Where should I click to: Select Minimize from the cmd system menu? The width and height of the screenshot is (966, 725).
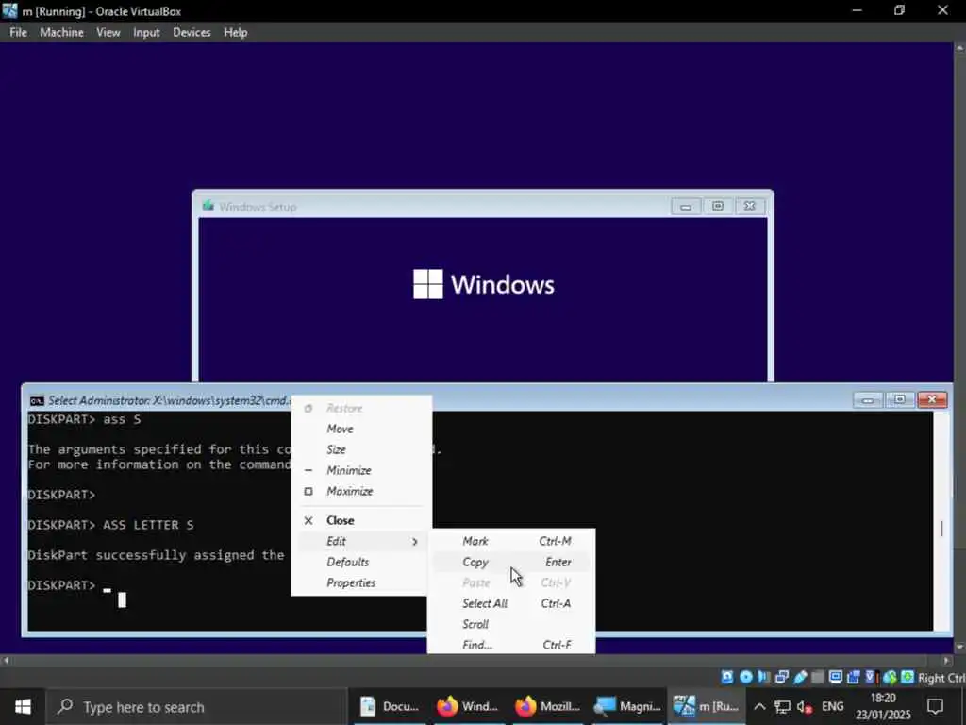click(361, 470)
